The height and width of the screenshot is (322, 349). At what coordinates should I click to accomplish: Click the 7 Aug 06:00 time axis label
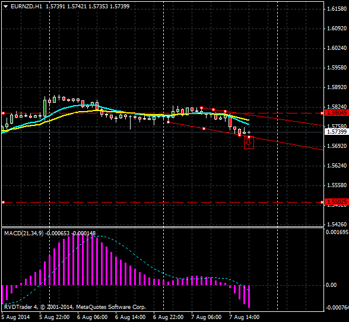[207, 317]
